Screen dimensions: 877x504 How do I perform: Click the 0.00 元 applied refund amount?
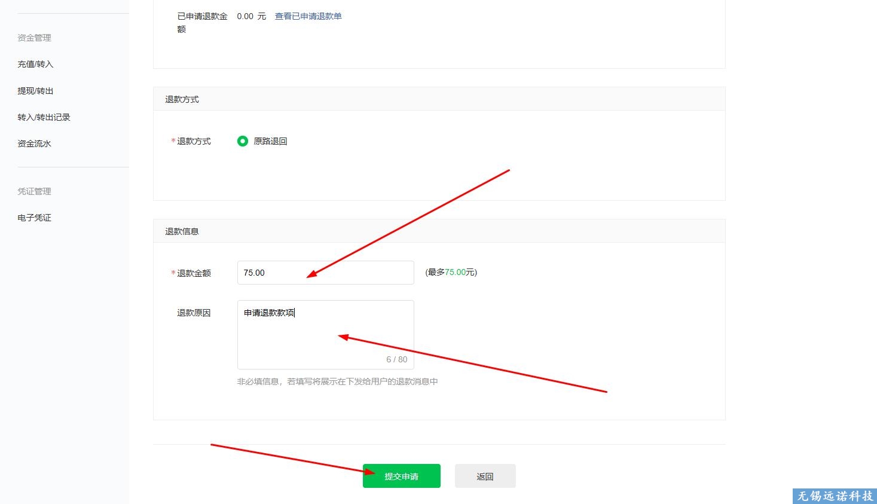click(251, 16)
